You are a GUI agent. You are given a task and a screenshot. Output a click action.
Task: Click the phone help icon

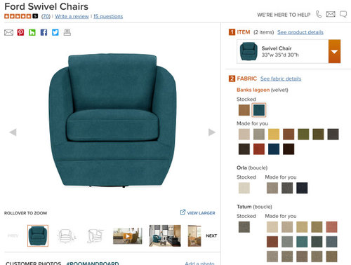coord(319,14)
